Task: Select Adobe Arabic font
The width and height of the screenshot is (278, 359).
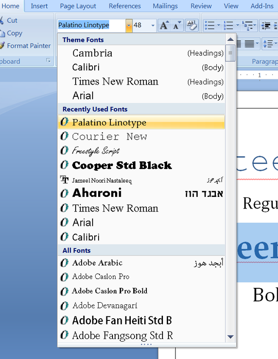Action: tap(141, 263)
